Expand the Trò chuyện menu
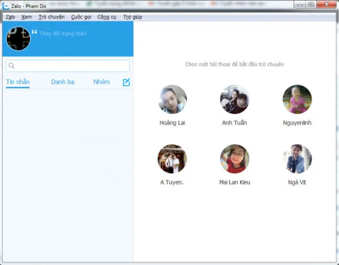Image resolution: width=339 pixels, height=265 pixels. point(51,17)
